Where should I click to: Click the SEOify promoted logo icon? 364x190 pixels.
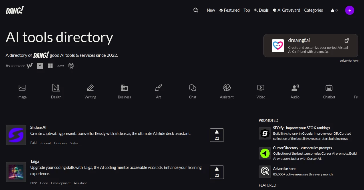click(x=265, y=133)
